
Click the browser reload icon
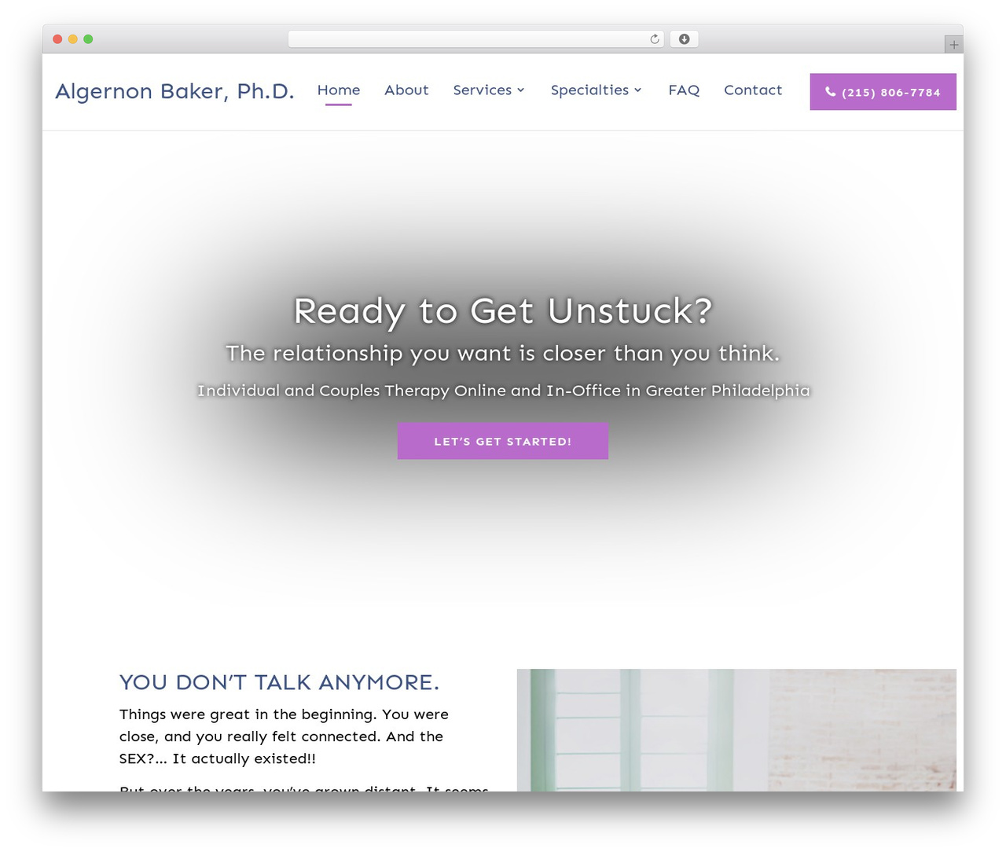pyautogui.click(x=654, y=39)
